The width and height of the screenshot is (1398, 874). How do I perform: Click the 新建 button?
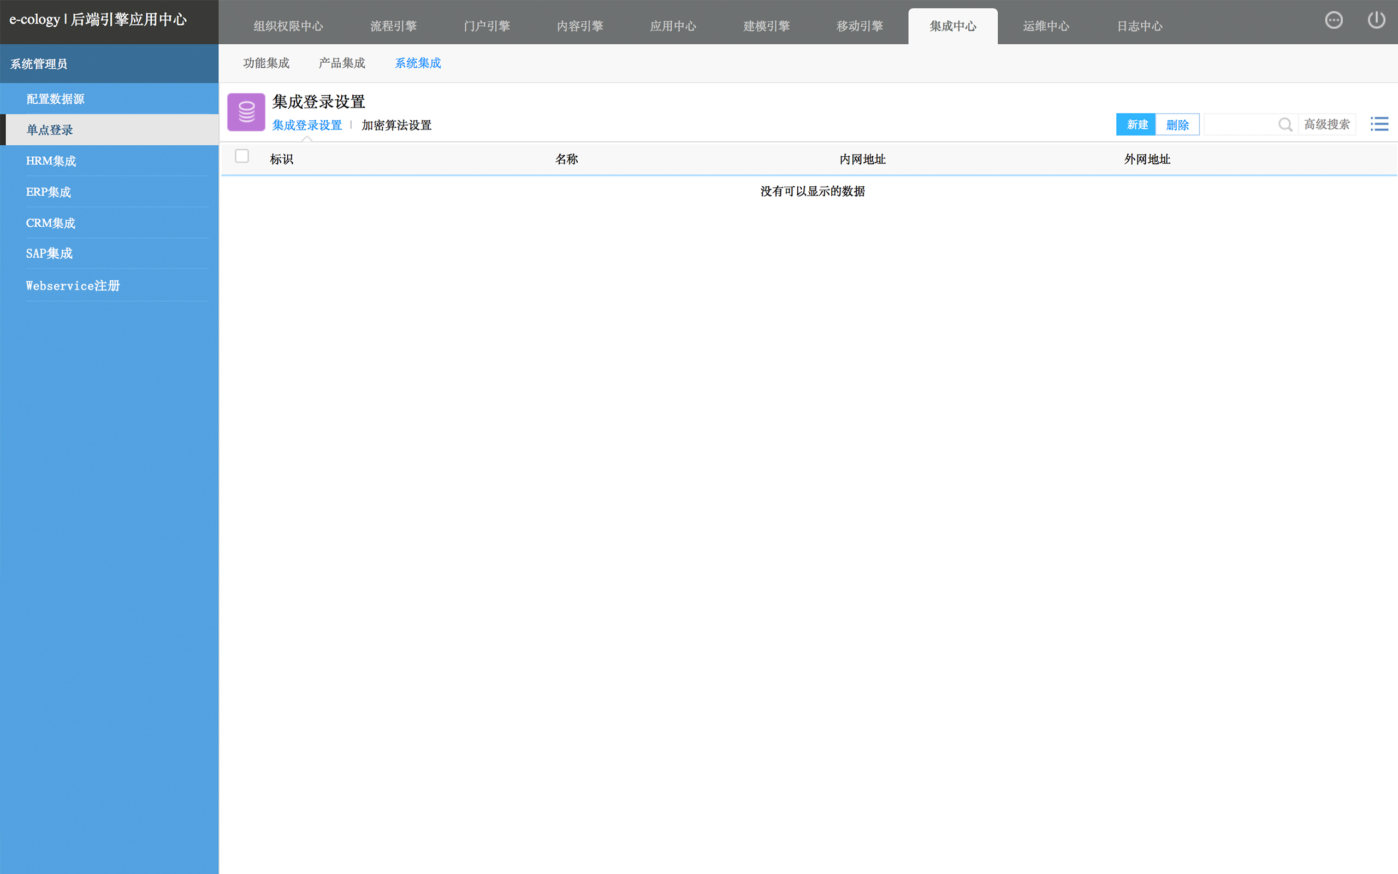click(x=1136, y=125)
